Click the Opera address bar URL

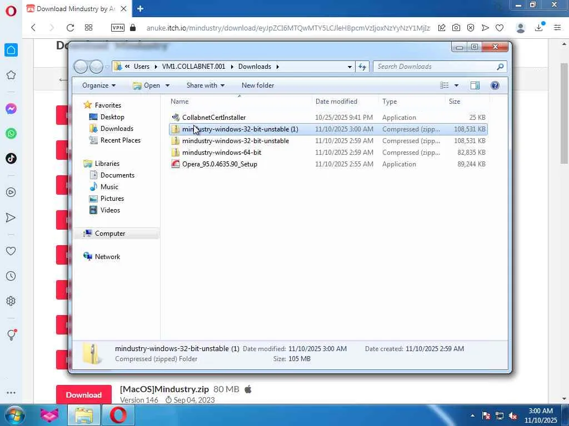click(288, 28)
